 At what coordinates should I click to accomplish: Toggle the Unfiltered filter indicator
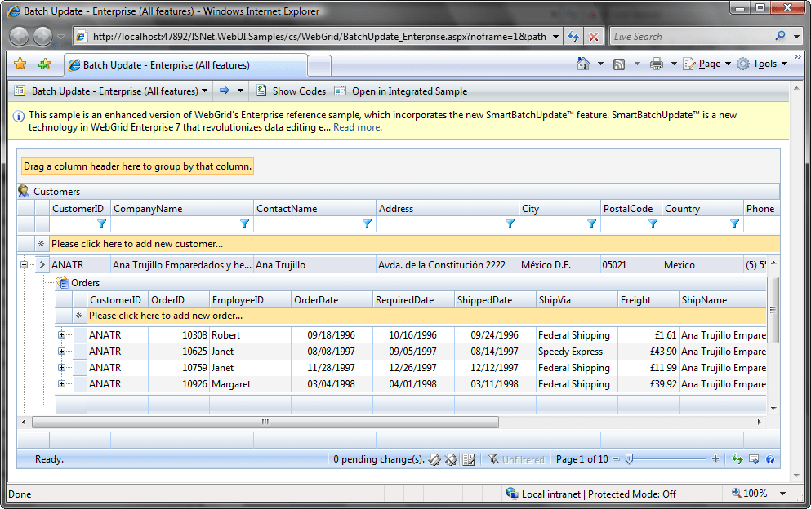(516, 458)
